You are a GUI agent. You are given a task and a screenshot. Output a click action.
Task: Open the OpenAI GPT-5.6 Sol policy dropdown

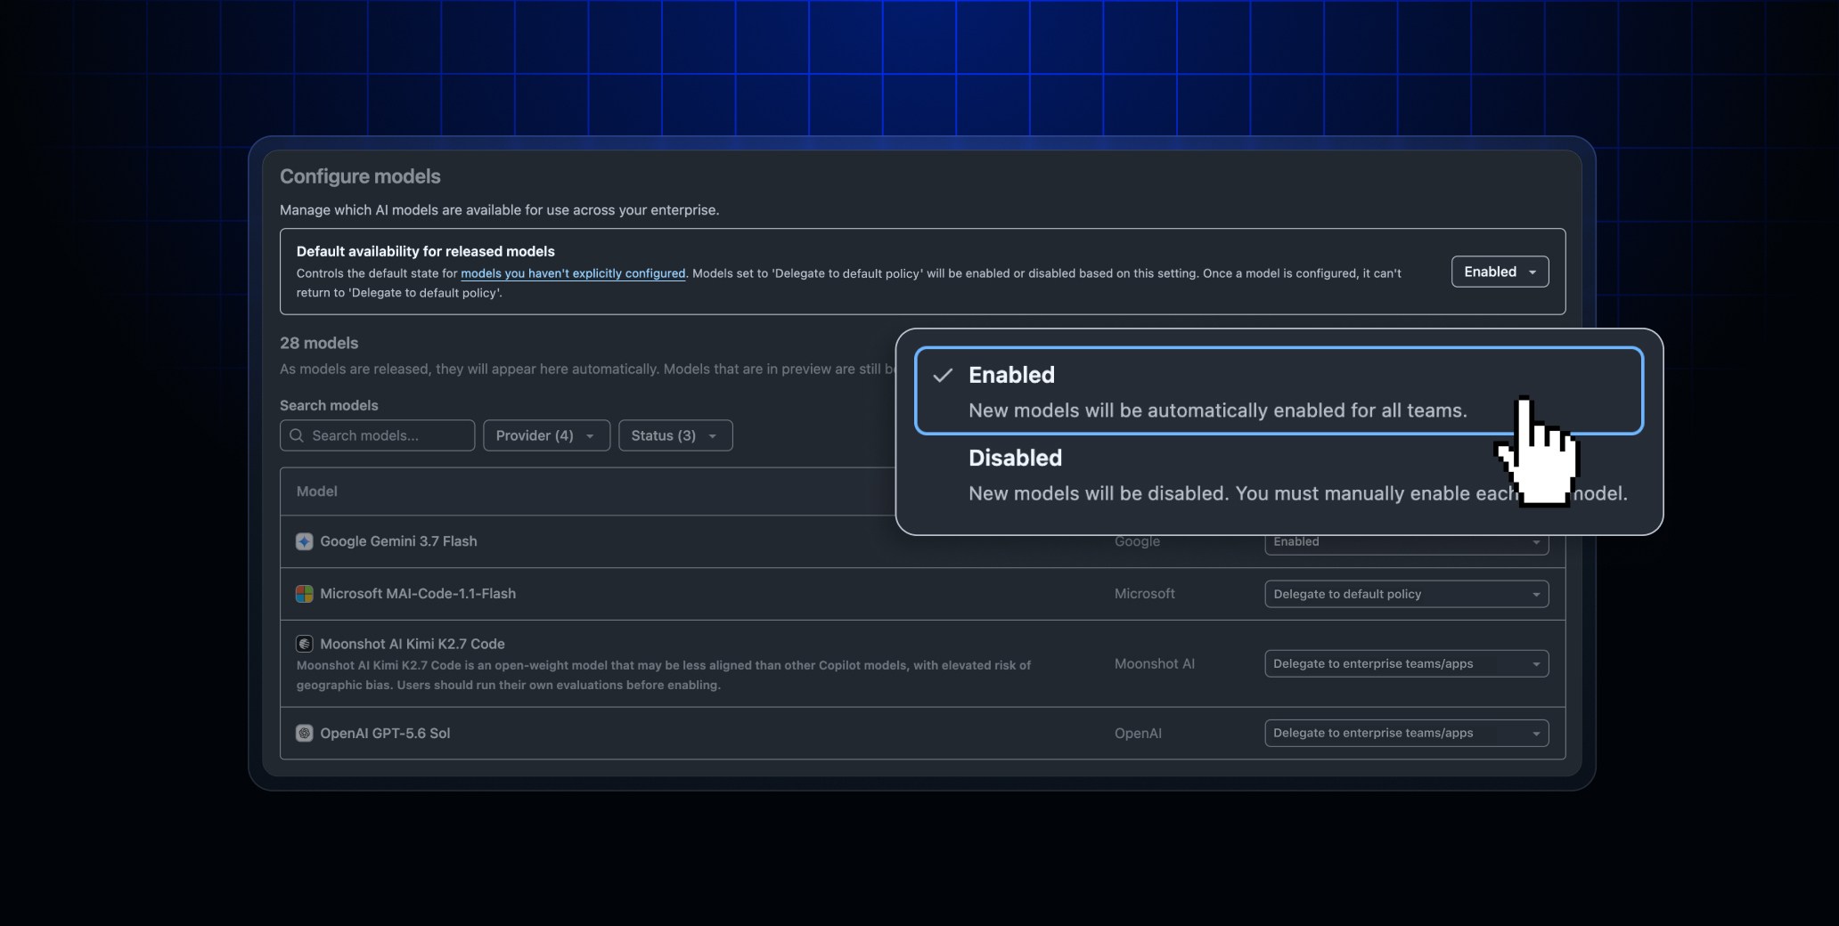click(x=1406, y=733)
